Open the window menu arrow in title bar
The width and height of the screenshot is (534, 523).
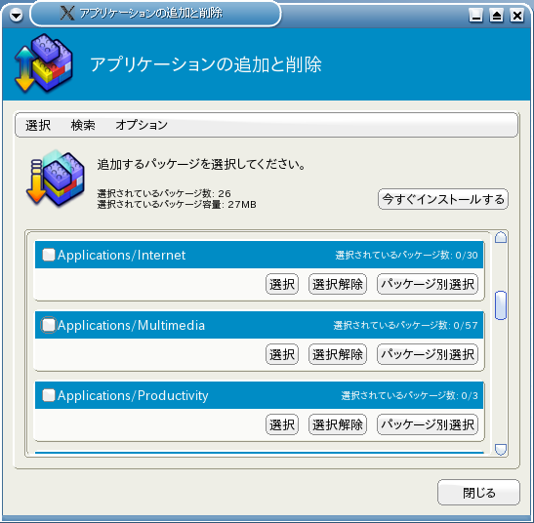click(x=16, y=15)
